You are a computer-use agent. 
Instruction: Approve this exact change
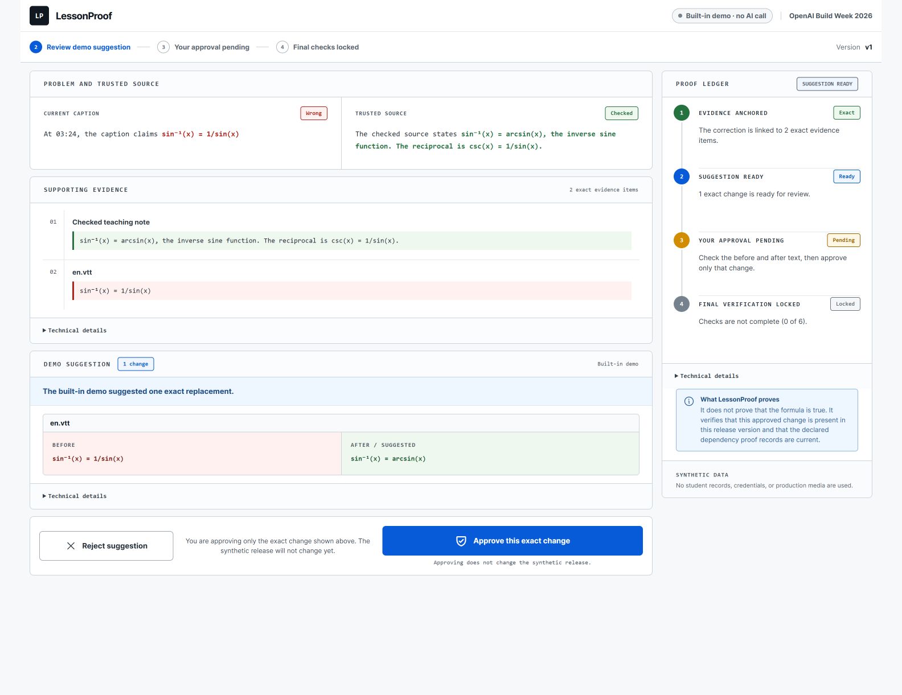click(512, 541)
